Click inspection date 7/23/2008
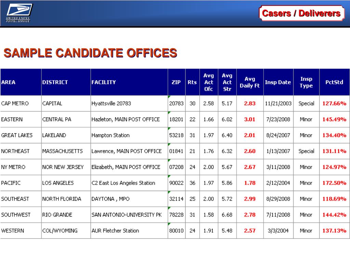Image resolution: width=350 pixels, height=262 pixels. coord(278,119)
